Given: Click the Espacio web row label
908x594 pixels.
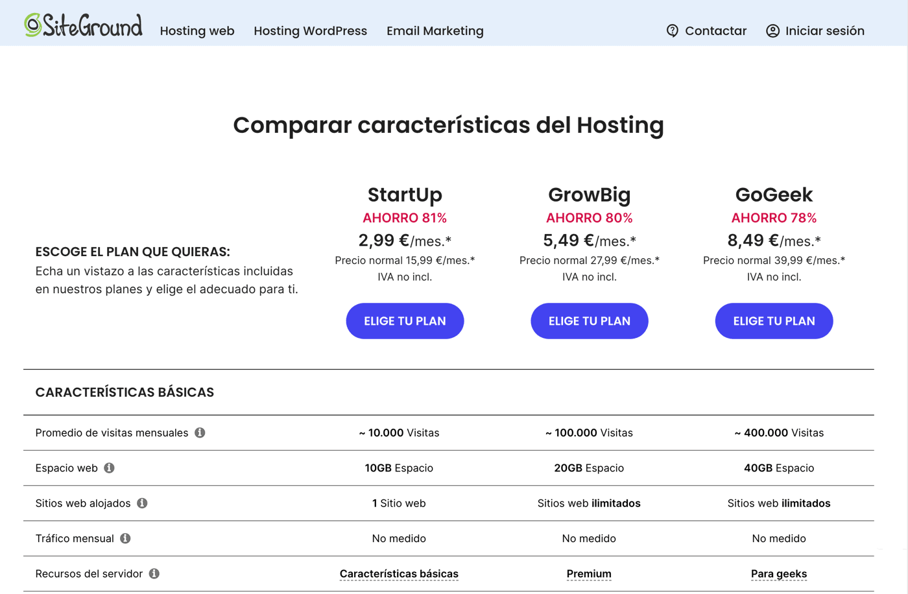Looking at the screenshot, I should point(66,468).
